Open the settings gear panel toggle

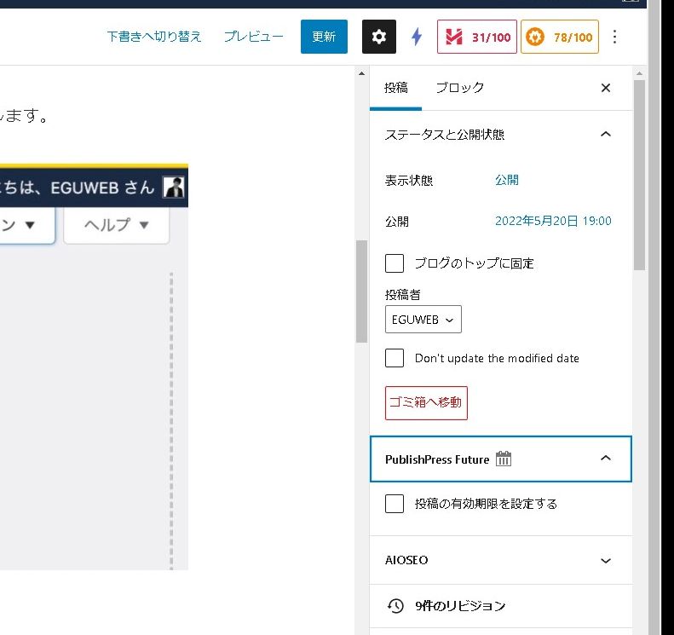379,37
